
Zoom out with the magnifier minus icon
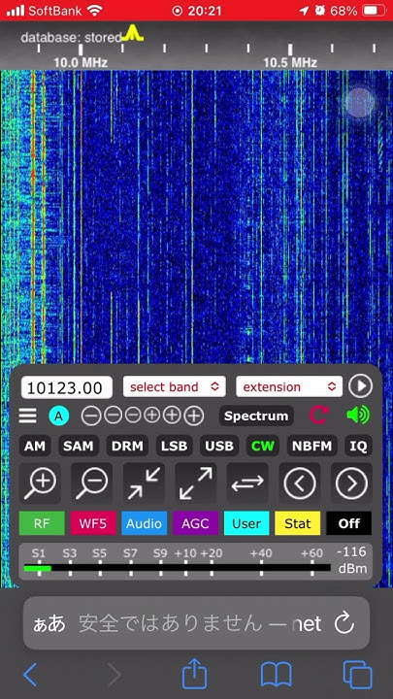(x=92, y=483)
